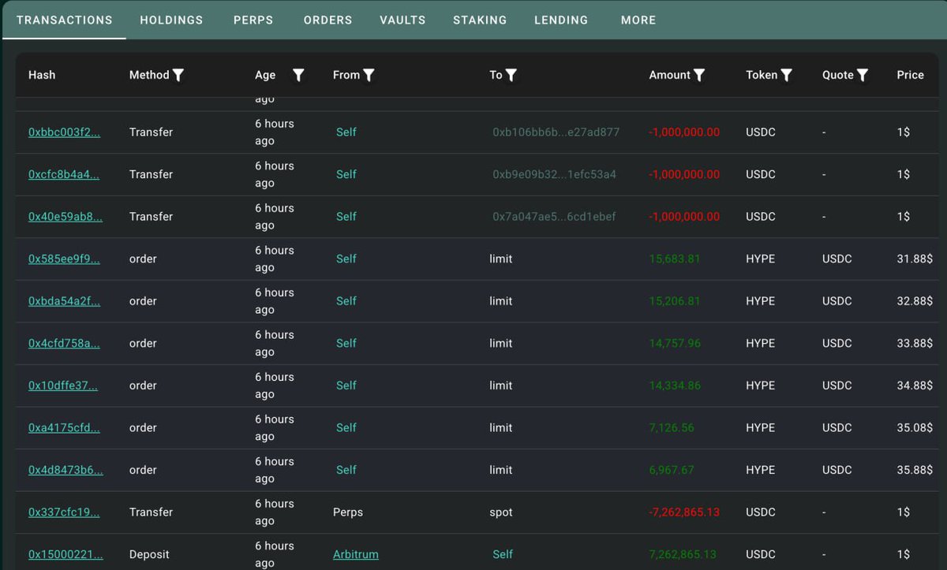The image size is (947, 570).
Task: Click price 34.88$
Action: click(x=915, y=386)
